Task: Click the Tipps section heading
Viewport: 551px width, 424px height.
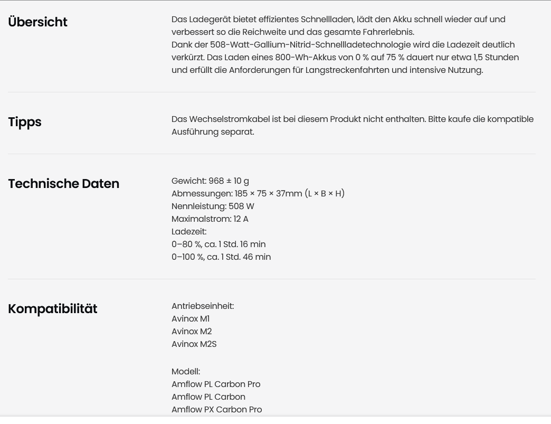Action: tap(25, 122)
